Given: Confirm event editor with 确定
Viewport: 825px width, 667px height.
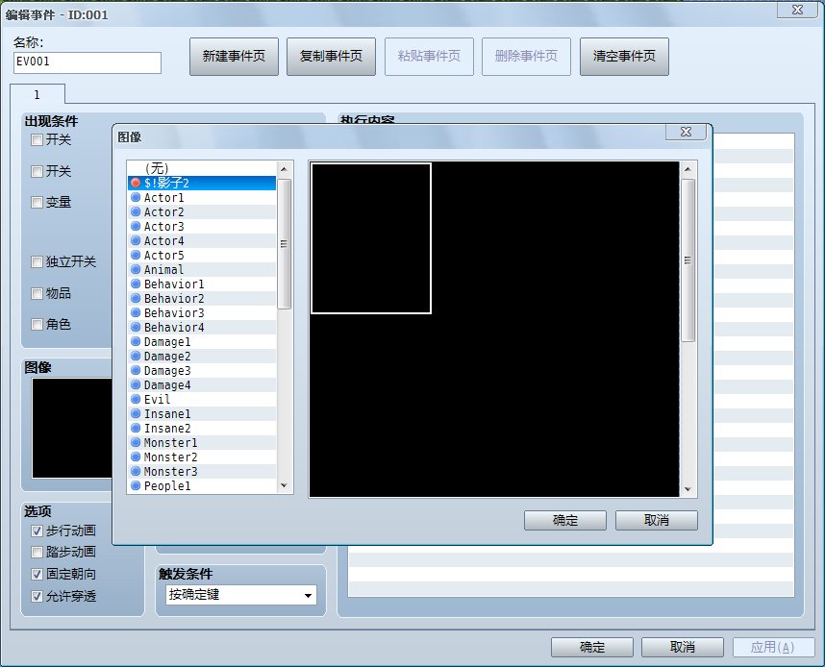Looking at the screenshot, I should pyautogui.click(x=592, y=647).
